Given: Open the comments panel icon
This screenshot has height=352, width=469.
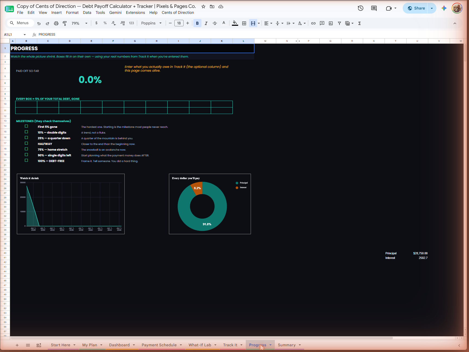Looking at the screenshot, I should 374,8.
